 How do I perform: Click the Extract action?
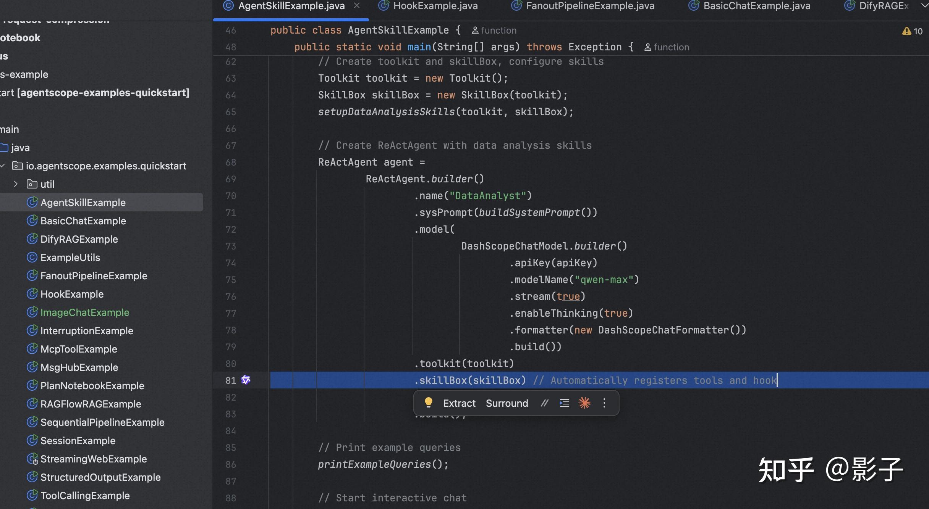pyautogui.click(x=459, y=403)
